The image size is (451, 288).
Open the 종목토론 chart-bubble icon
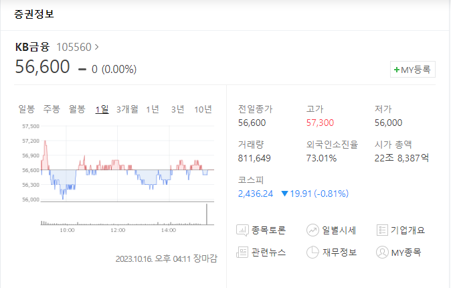(242, 230)
